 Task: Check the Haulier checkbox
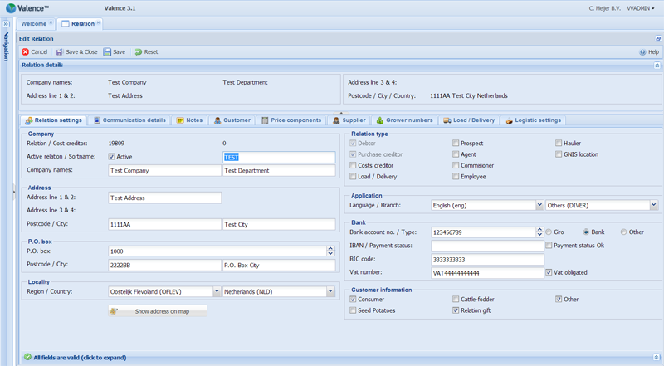[559, 144]
